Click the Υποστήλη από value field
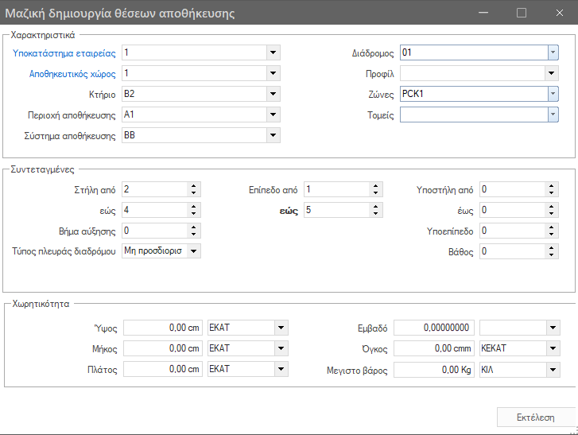The image size is (578, 435). pyautogui.click(x=512, y=189)
